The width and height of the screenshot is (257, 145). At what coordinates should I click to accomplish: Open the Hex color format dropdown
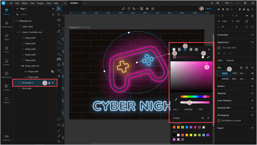176,109
